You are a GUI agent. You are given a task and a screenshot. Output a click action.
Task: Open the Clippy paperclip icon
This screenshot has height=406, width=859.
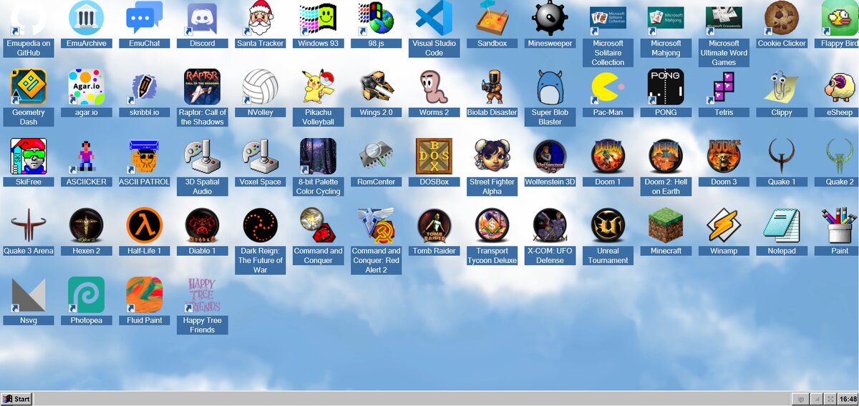[x=782, y=86]
